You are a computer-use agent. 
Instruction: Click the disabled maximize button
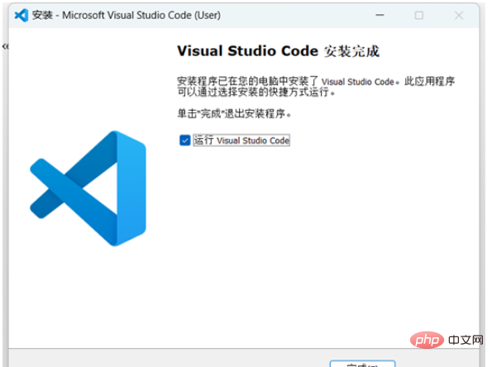pos(419,15)
